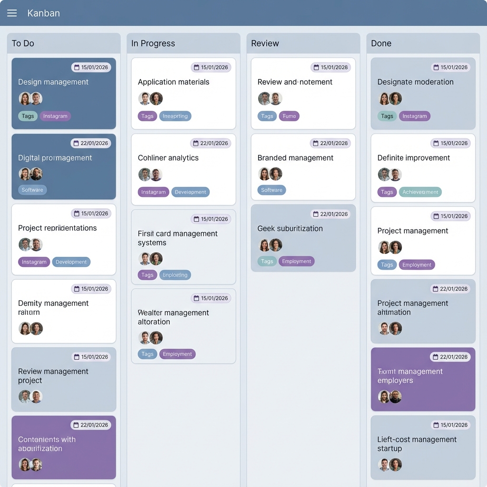This screenshot has height=487, width=487.
Task: Click the Software tag on Branded management
Action: tap(272, 190)
